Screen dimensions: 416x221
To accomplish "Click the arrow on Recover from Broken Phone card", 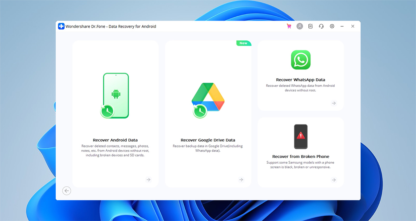I will point(333,180).
